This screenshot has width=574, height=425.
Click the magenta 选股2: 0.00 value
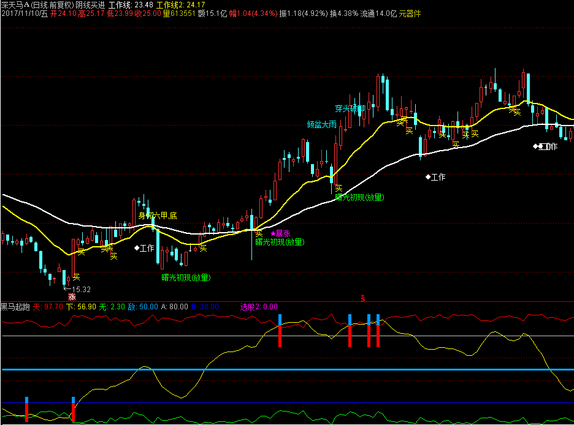tap(259, 307)
